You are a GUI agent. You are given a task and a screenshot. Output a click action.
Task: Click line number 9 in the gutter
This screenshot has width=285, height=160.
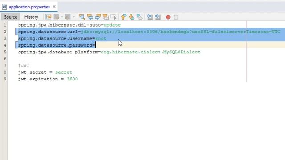[5, 79]
